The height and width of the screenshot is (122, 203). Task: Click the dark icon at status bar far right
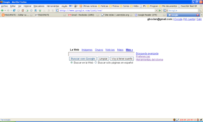[x=201, y=120]
